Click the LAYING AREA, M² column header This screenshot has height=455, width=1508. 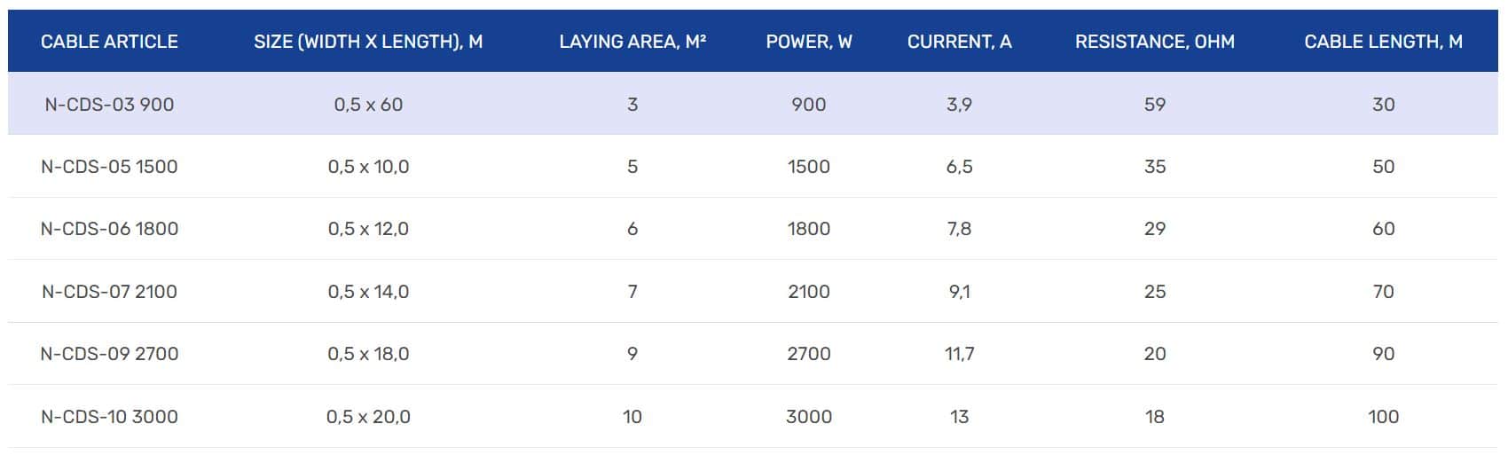coord(632,42)
